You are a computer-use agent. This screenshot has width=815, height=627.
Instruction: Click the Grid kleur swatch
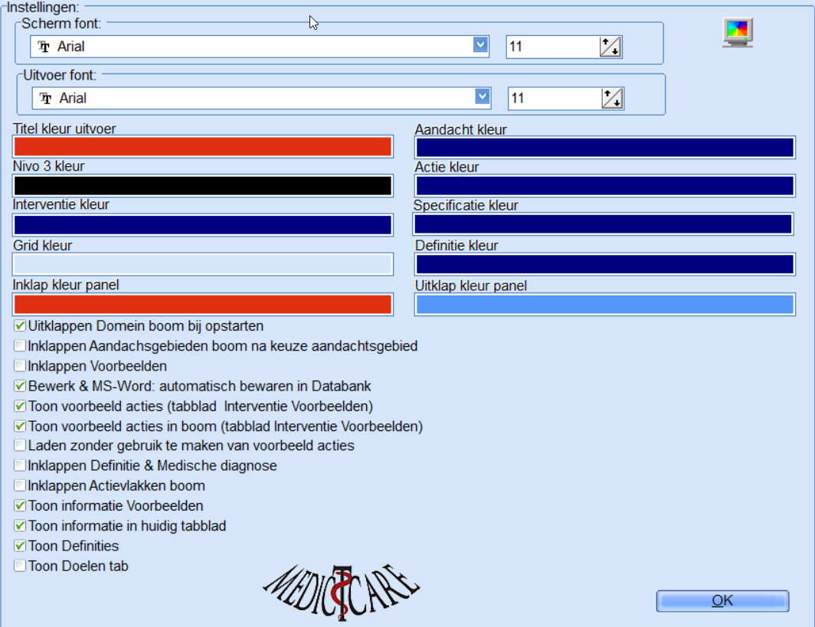tap(203, 264)
